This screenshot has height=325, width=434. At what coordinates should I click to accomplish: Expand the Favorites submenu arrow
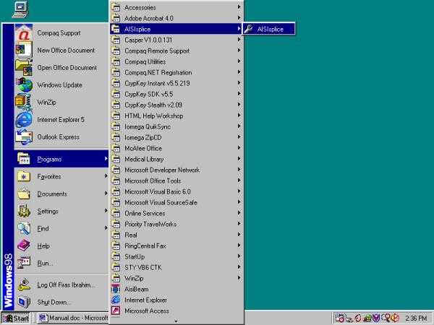point(106,175)
